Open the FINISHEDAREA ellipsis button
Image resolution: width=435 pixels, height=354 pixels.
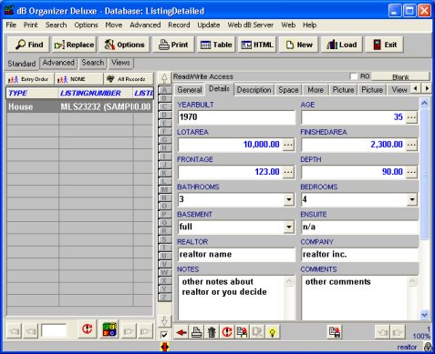411,145
